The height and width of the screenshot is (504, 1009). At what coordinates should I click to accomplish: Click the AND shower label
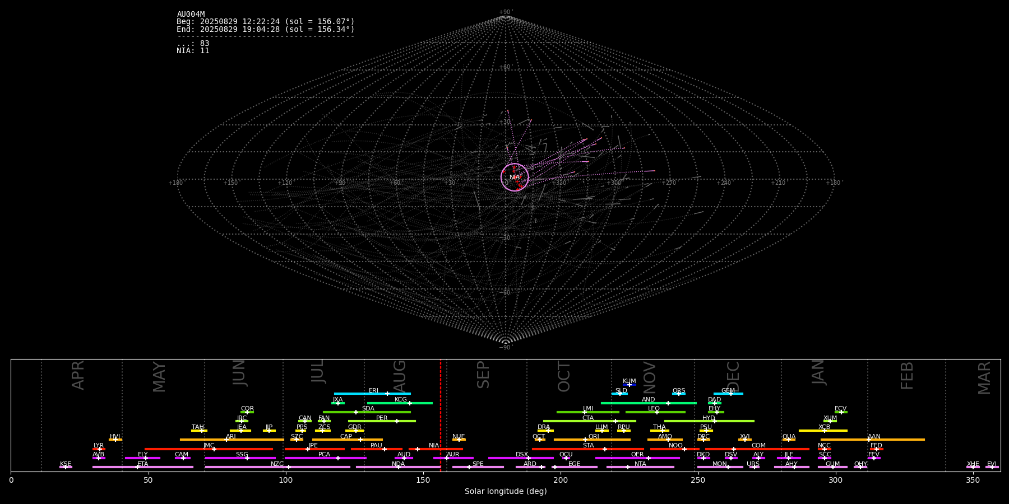(648, 400)
